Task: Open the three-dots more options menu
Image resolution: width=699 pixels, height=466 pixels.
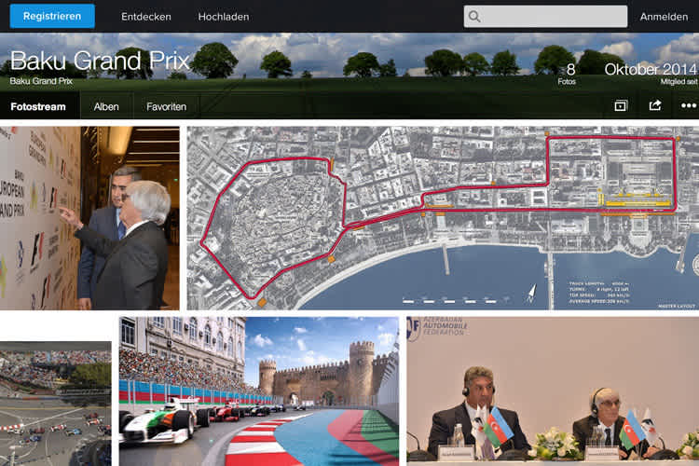Action: pyautogui.click(x=689, y=106)
